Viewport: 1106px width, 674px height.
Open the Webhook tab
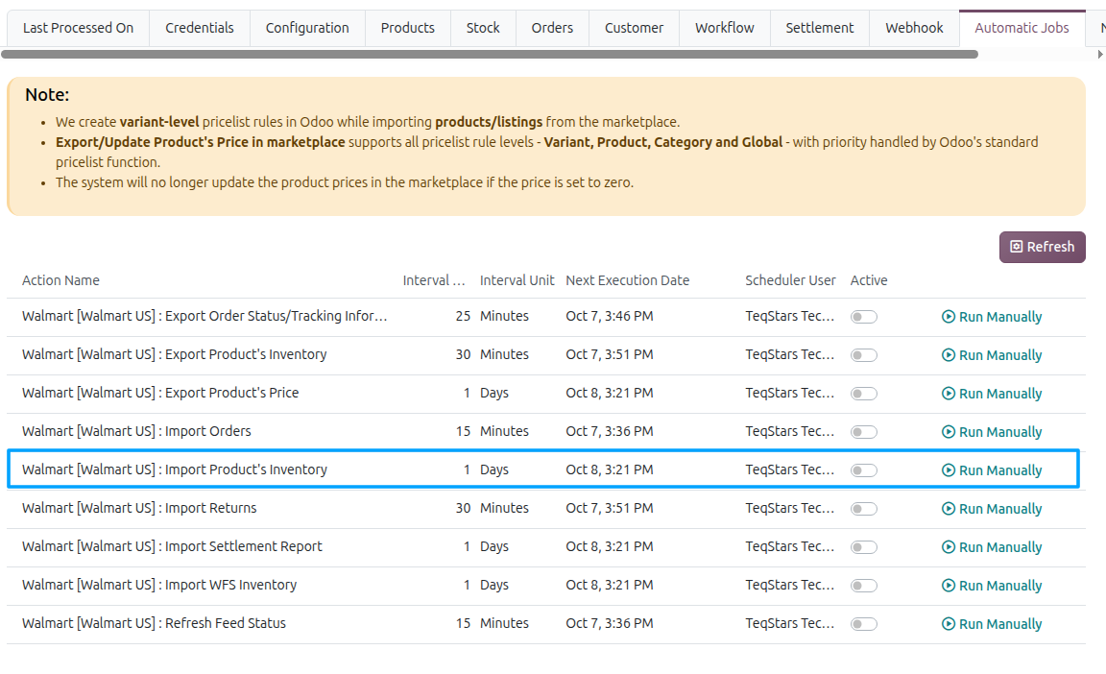click(x=914, y=28)
